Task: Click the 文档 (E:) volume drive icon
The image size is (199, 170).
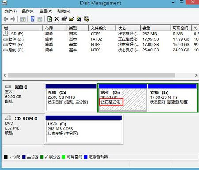Action: (5, 45)
